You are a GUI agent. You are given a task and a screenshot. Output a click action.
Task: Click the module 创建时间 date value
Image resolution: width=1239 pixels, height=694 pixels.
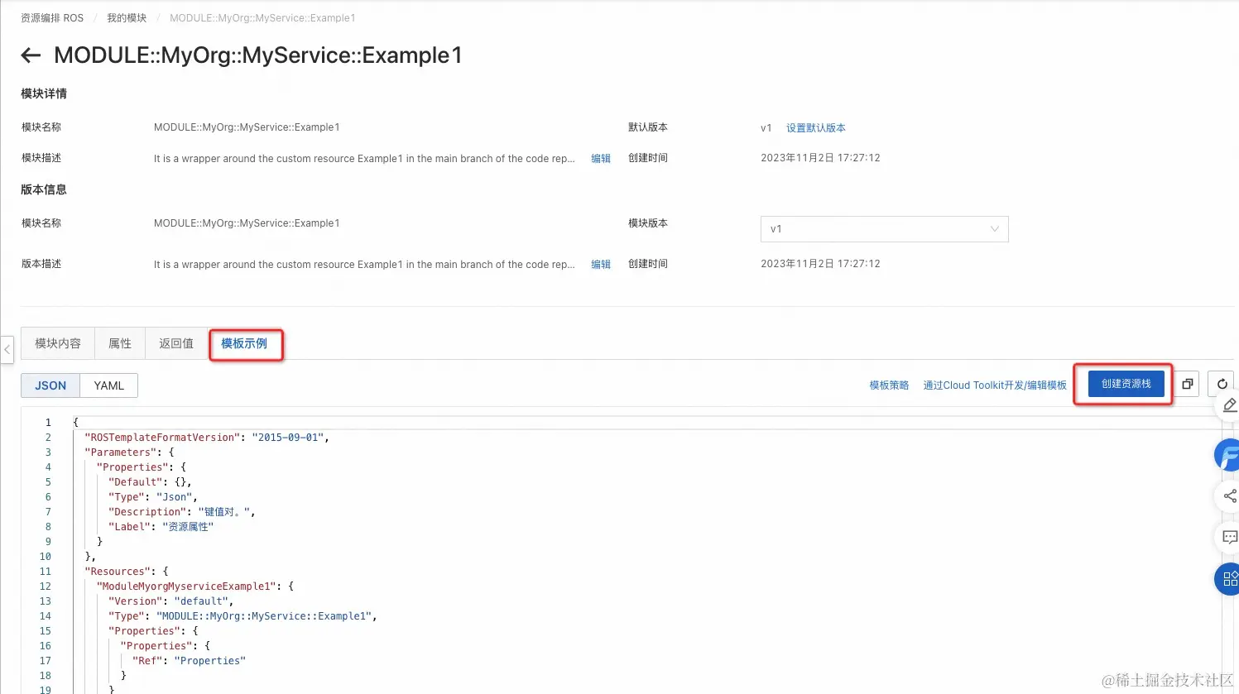820,158
